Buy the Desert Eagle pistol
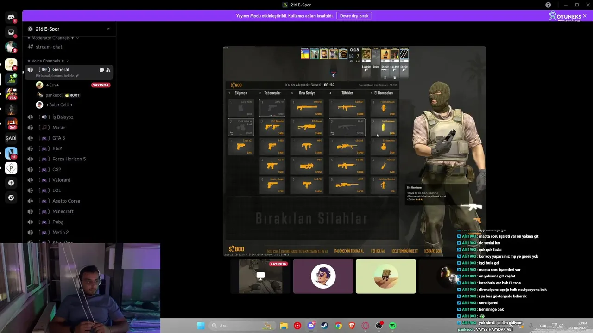The width and height of the screenshot is (593, 333). pos(272,185)
